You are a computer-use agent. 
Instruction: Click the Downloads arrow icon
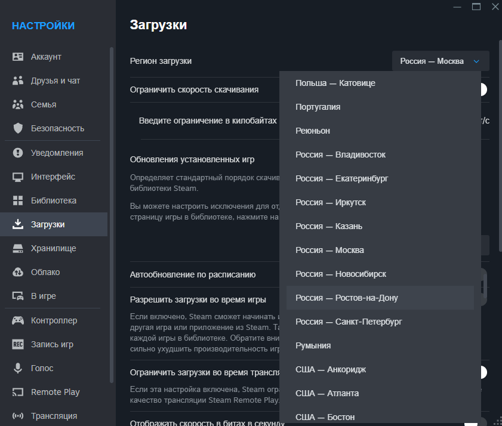point(18,224)
